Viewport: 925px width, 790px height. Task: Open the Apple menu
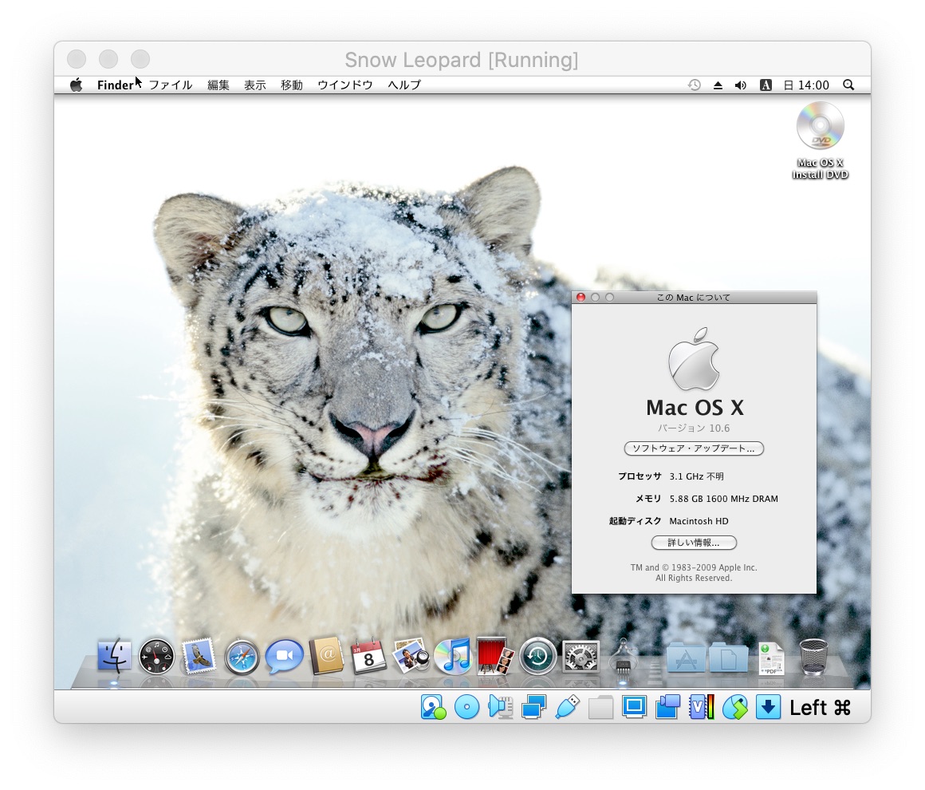(x=76, y=85)
